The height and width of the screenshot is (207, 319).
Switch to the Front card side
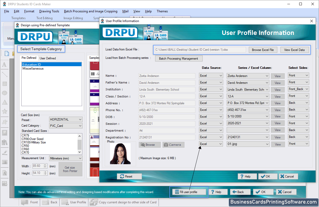click(30, 202)
